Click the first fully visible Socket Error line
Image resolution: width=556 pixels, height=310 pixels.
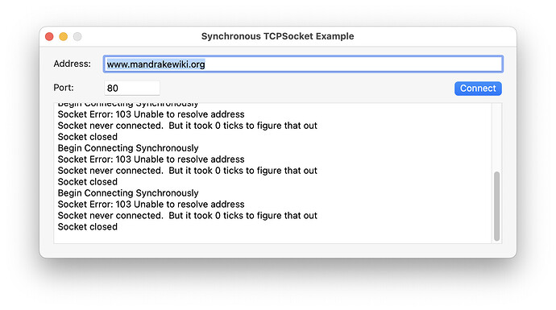coord(151,114)
